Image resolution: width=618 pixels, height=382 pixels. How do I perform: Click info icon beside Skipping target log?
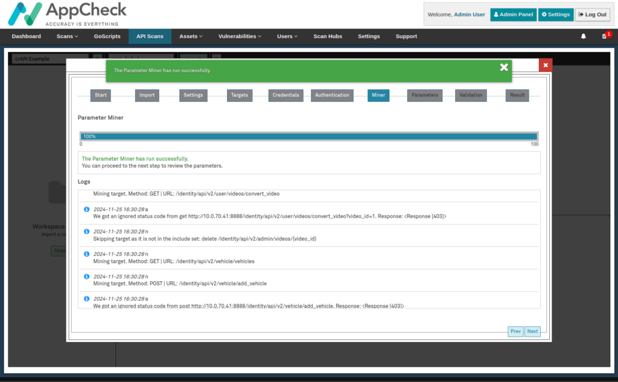(86, 232)
